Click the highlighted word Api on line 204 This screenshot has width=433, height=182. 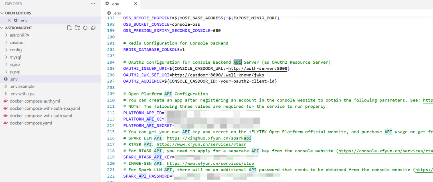click(237, 62)
